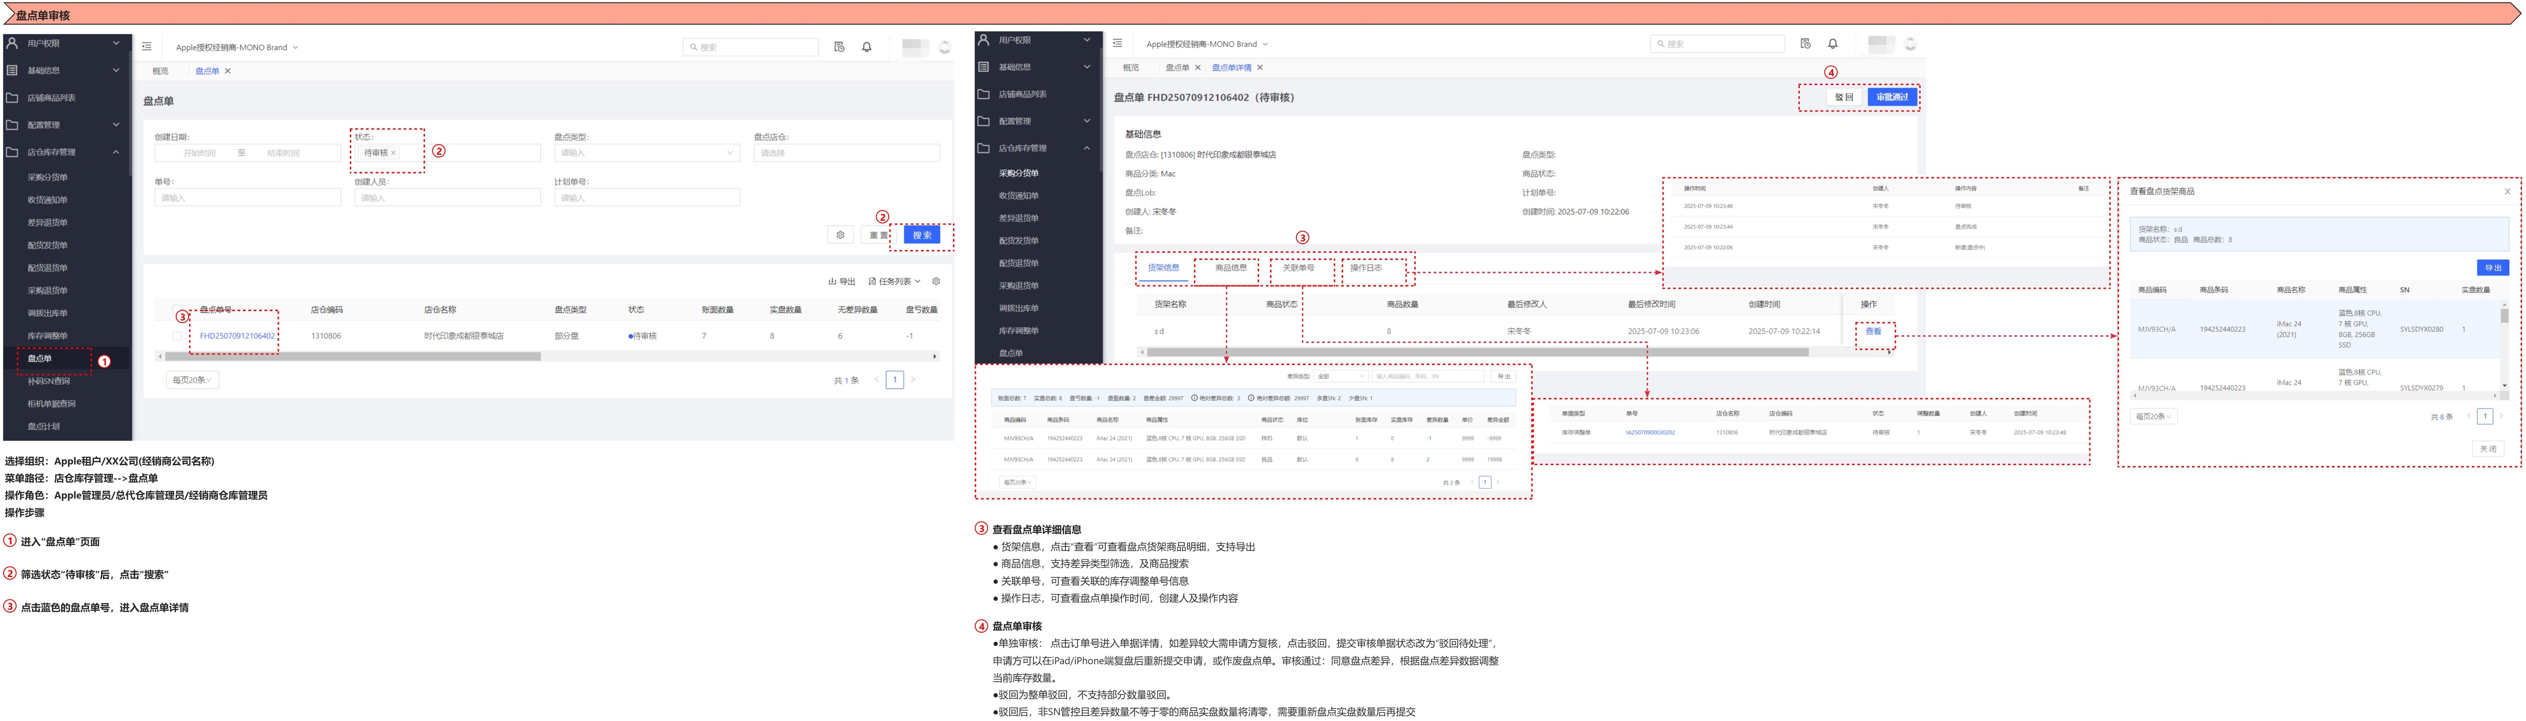The image size is (2526, 721).
Task: Click 驳回 to reject the 盘点单
Action: [x=1844, y=97]
